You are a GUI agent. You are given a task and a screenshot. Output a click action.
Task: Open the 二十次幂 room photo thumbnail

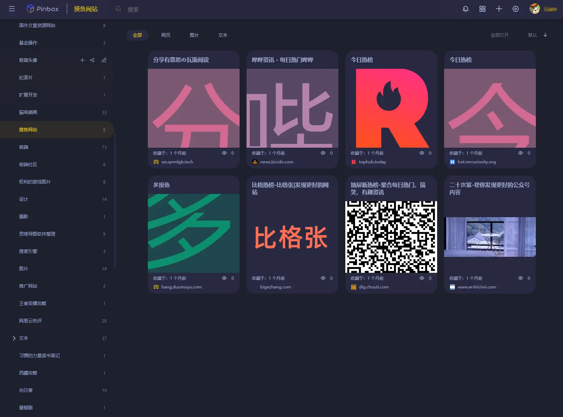pos(490,237)
